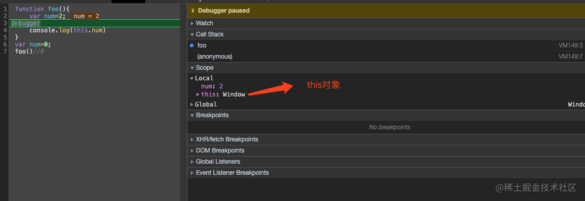585x201 pixels.
Task: Collapse the Scope section
Action: point(192,68)
